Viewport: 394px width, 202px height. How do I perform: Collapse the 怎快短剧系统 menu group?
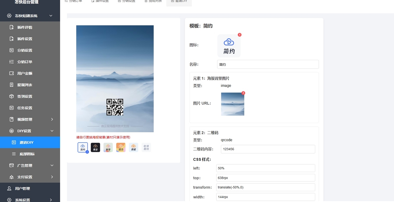point(51,16)
